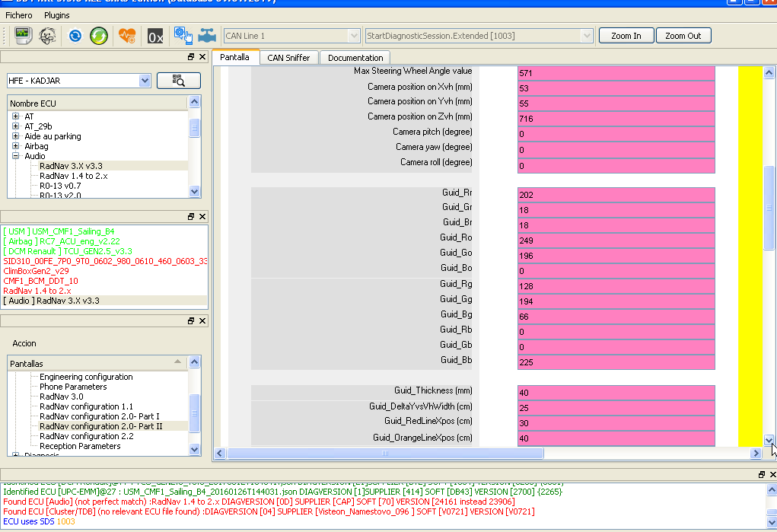Click the Max Steering Wheel Angle value field
Image resolution: width=777 pixels, height=532 pixels.
[616, 73]
